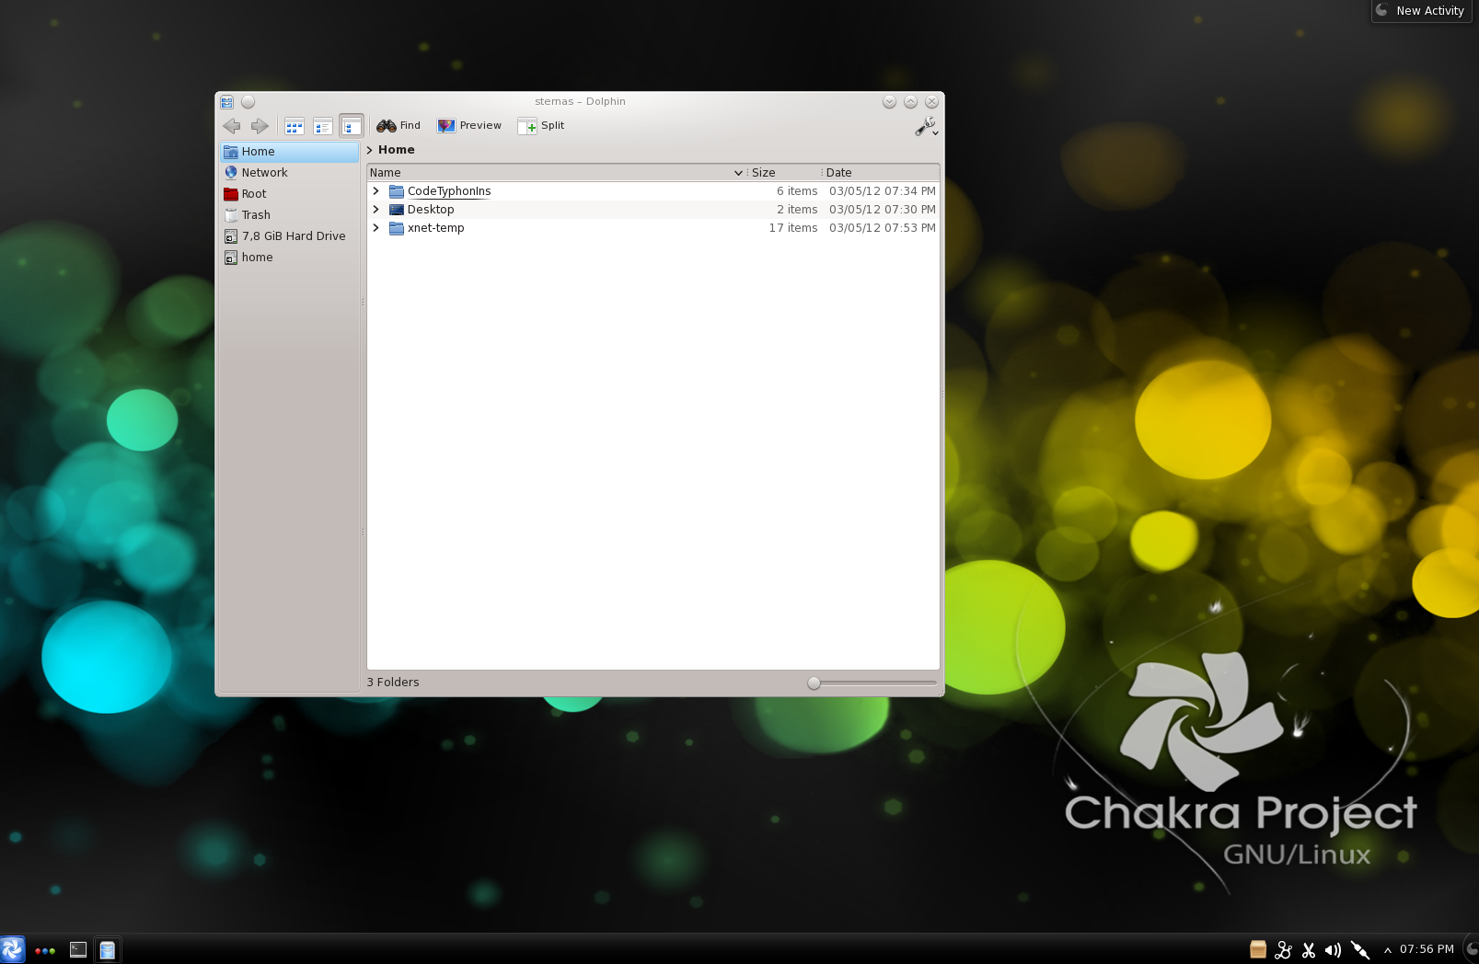1479x964 pixels.
Task: Switch to Compact view mode
Action: tap(323, 126)
